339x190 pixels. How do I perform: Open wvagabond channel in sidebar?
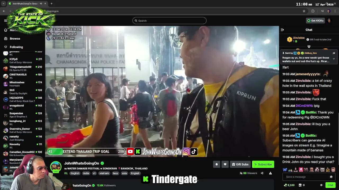tap(23, 107)
